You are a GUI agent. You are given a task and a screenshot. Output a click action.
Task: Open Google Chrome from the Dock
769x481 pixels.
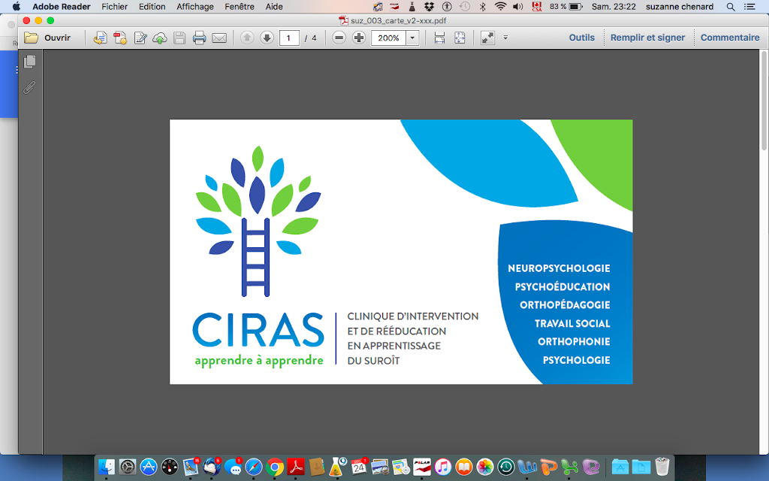point(275,467)
